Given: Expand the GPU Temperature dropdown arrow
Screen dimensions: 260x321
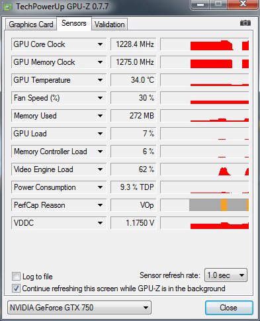Looking at the screenshot, I should pos(100,80).
